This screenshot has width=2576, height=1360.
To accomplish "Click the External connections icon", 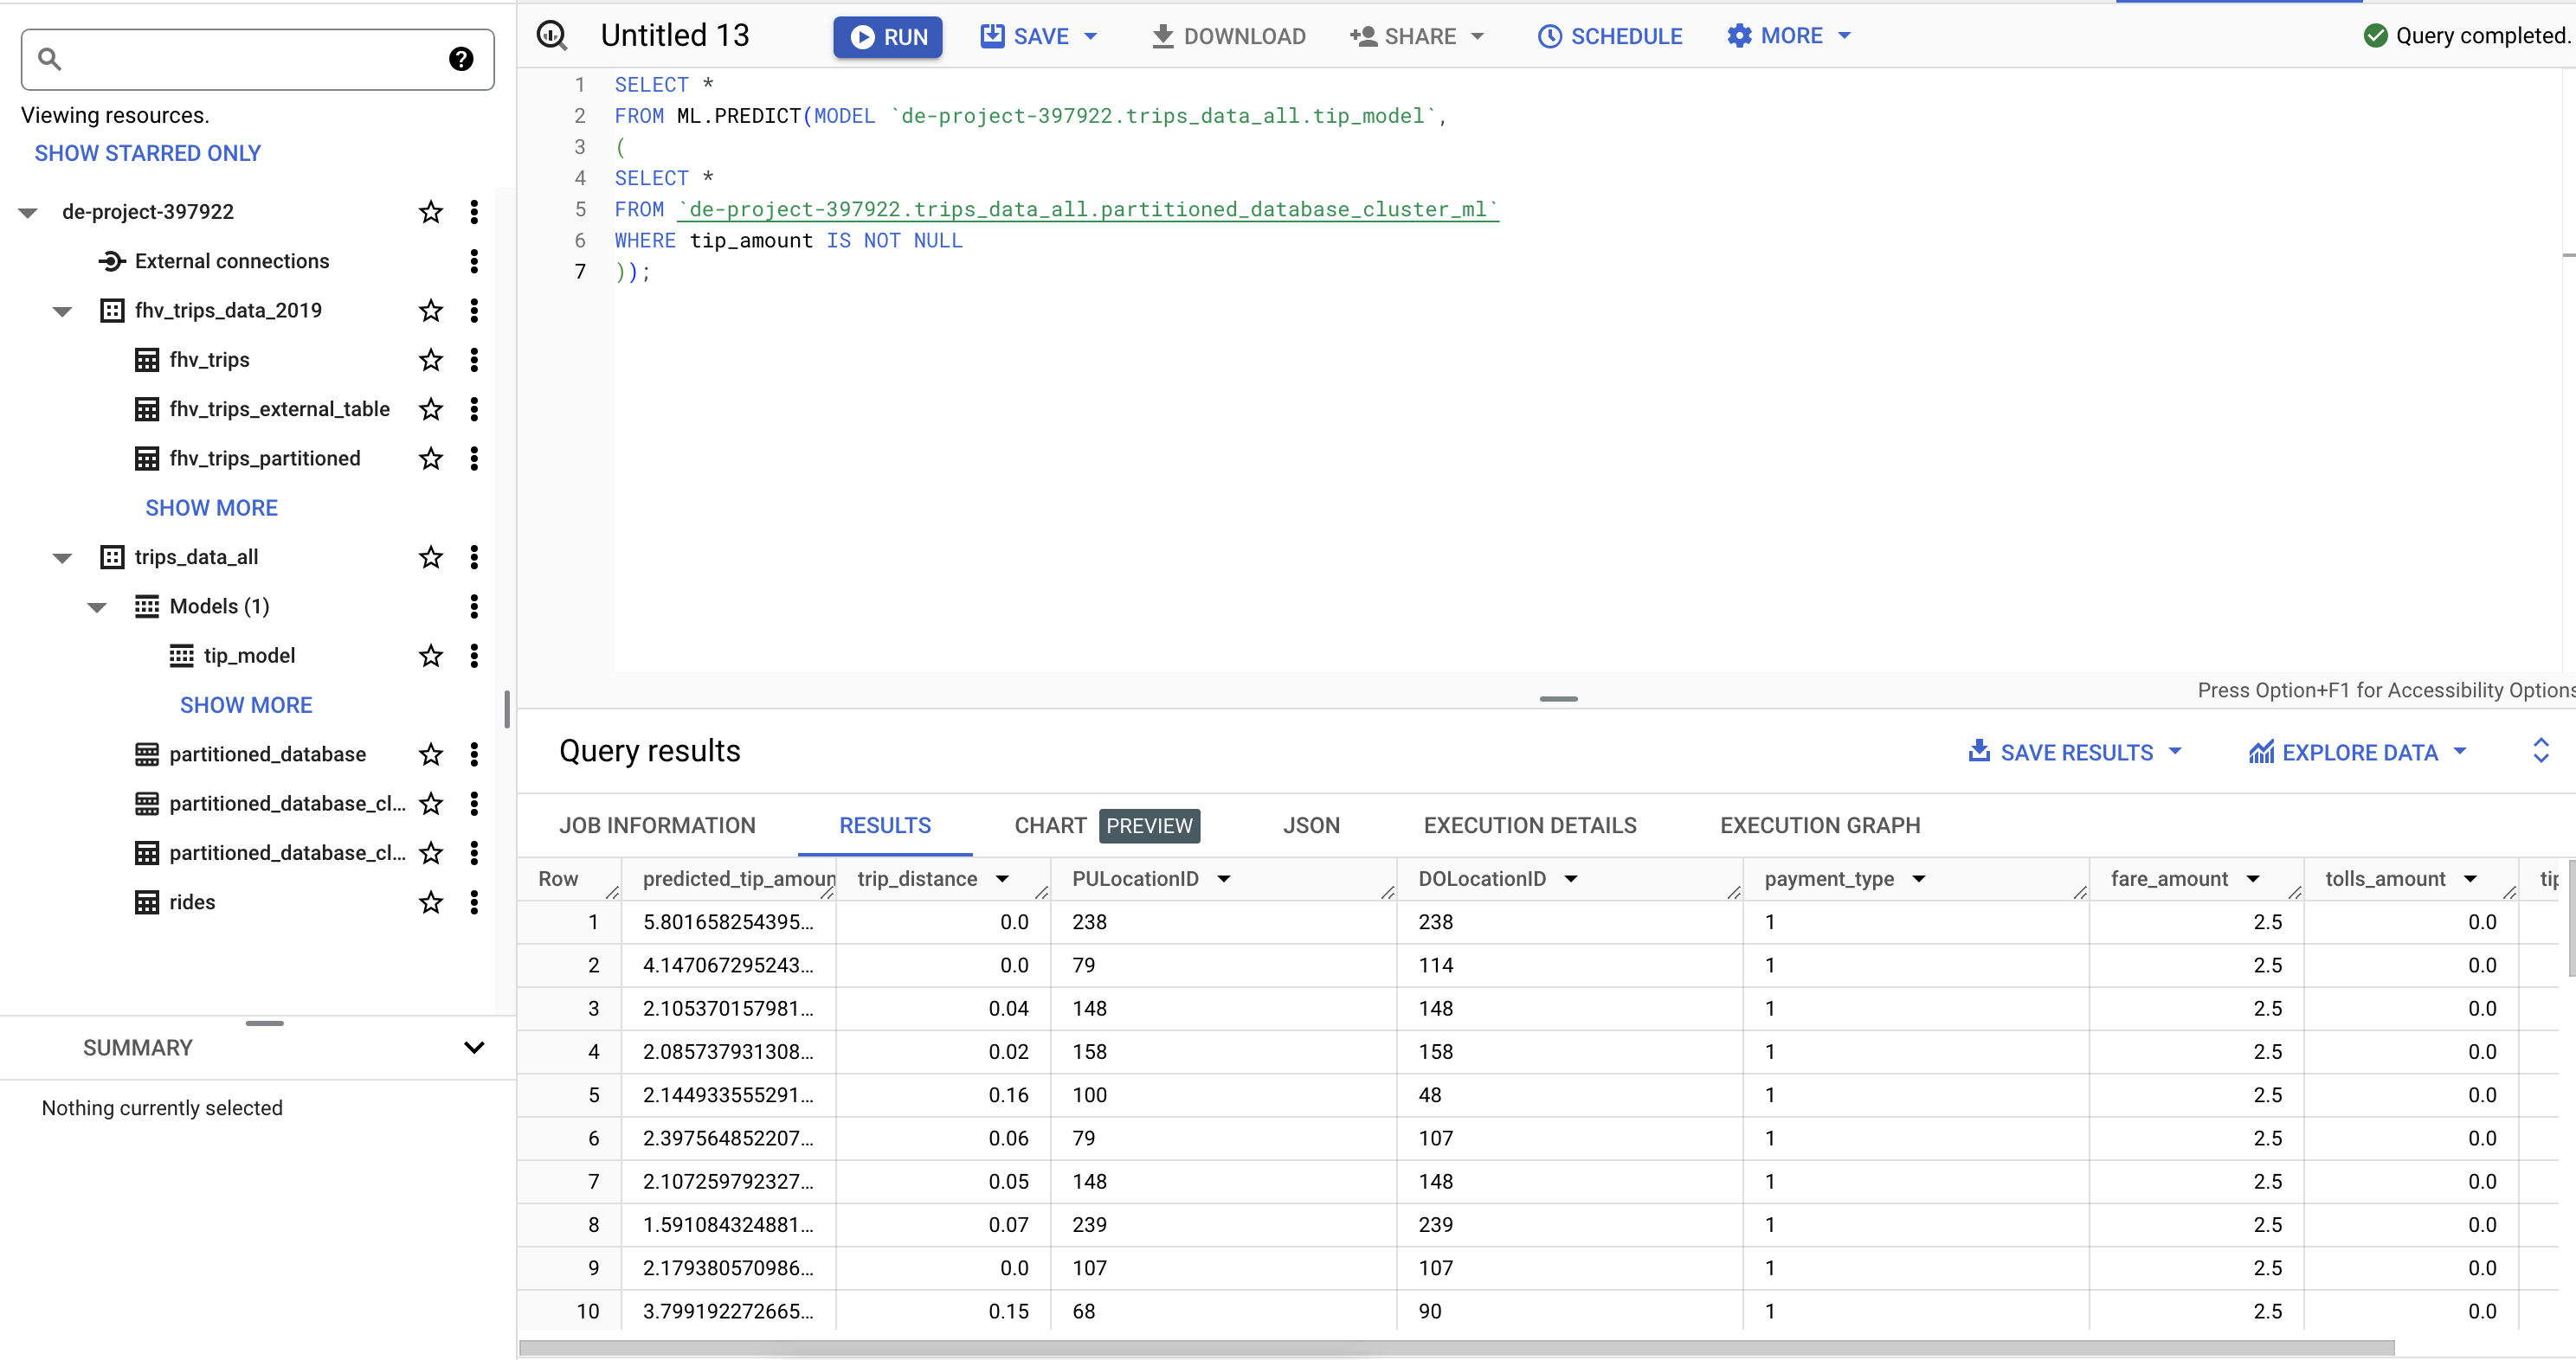I will (x=112, y=260).
